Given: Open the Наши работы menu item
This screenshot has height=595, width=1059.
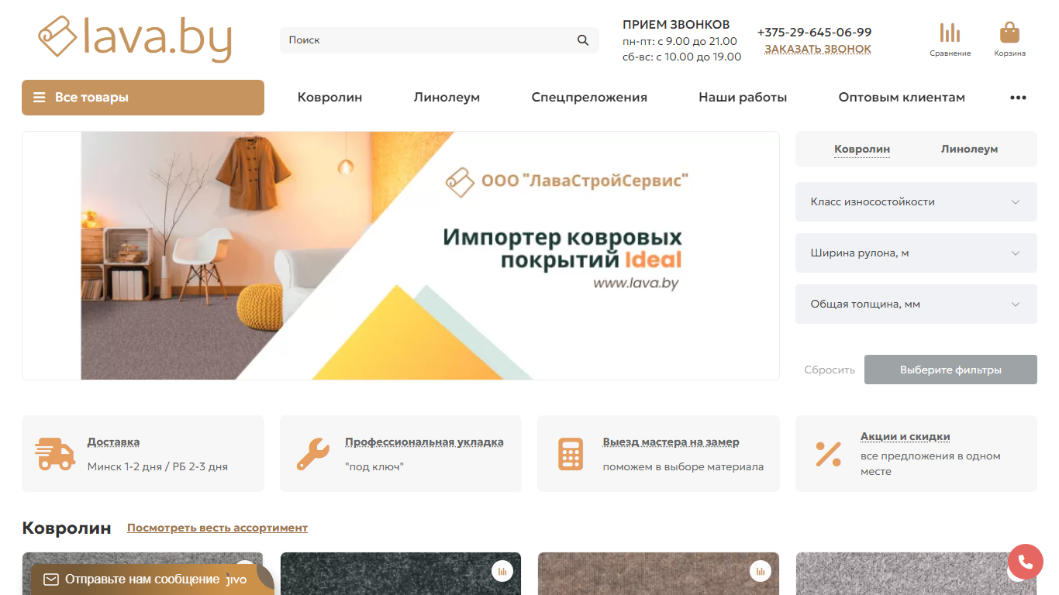Looking at the screenshot, I should 743,98.
